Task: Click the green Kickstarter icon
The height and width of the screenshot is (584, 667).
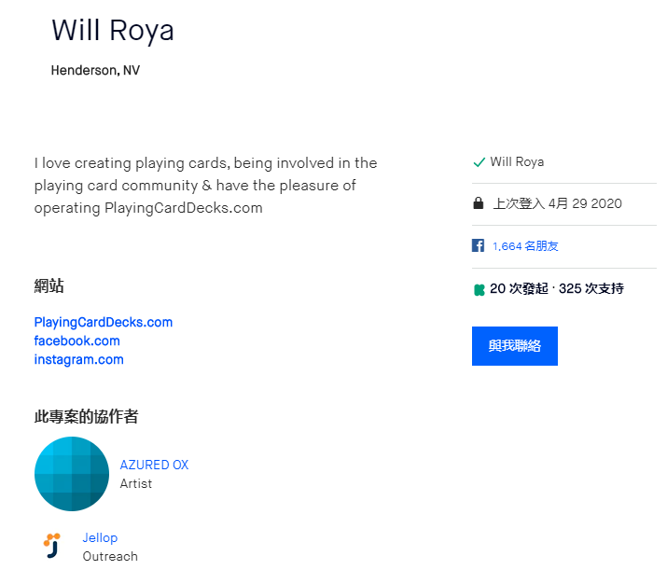Action: [x=479, y=289]
